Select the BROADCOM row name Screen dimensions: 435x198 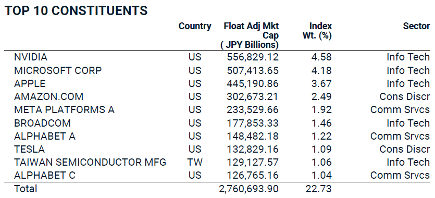42,123
